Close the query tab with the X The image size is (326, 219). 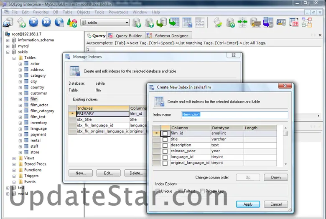pos(320,35)
